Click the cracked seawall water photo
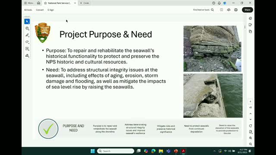Image resolution: width=276 pixels, height=155 pixels. click(x=213, y=96)
